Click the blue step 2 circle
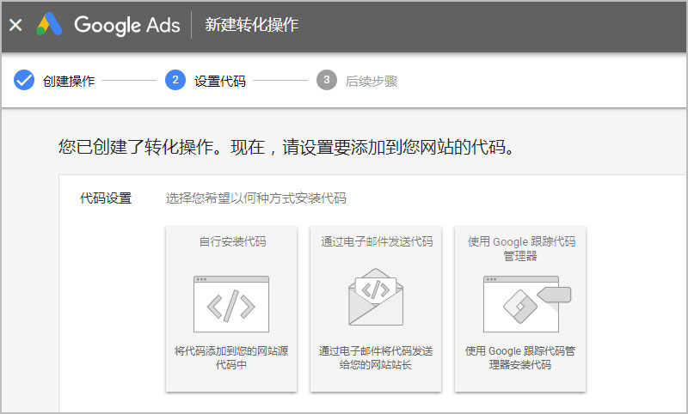The height and width of the screenshot is (414, 688). pos(175,81)
